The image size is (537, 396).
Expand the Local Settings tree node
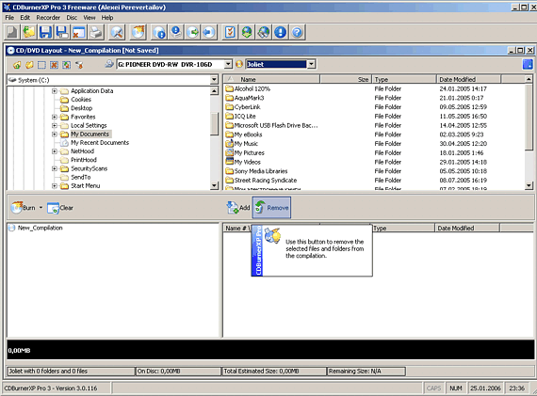click(x=55, y=125)
